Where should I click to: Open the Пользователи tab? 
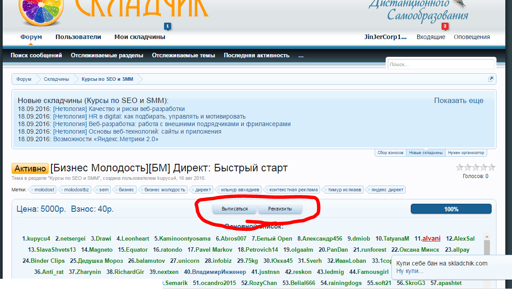pyautogui.click(x=78, y=37)
